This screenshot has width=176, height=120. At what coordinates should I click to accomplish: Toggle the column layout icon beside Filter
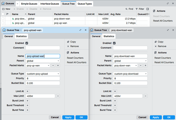click(x=147, y=9)
